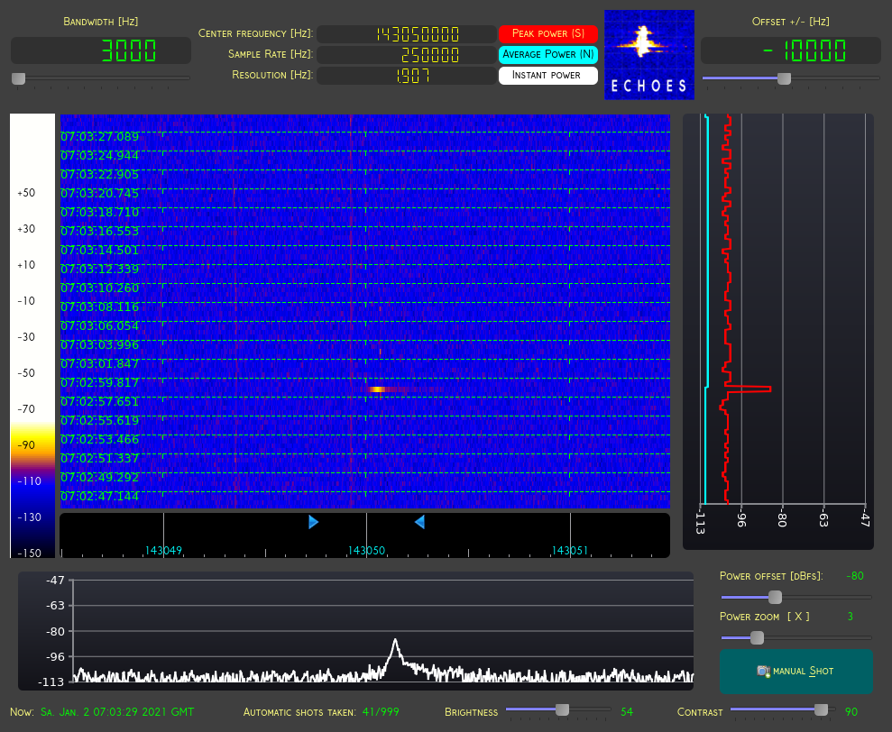Click the Sample Rate value display

(405, 54)
